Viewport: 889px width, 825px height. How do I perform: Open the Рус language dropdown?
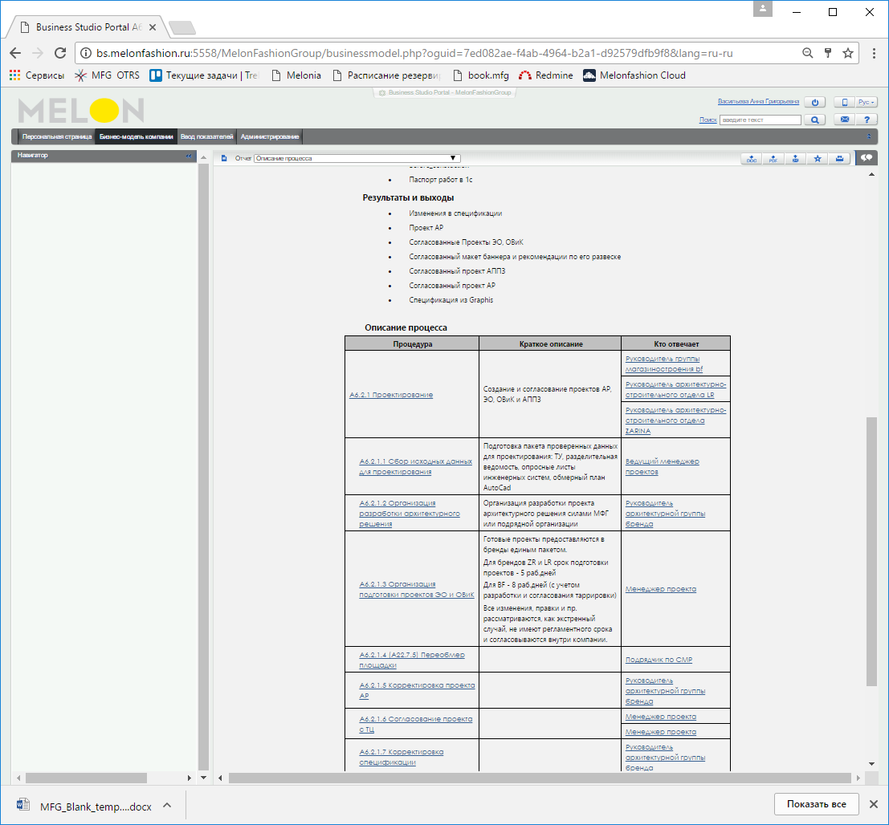coord(866,103)
